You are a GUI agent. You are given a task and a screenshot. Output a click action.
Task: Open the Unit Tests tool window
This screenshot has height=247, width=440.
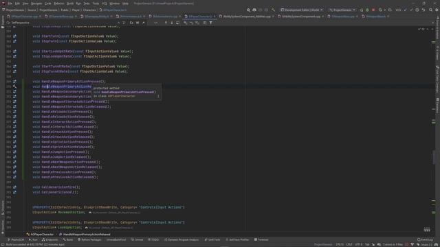212,239
